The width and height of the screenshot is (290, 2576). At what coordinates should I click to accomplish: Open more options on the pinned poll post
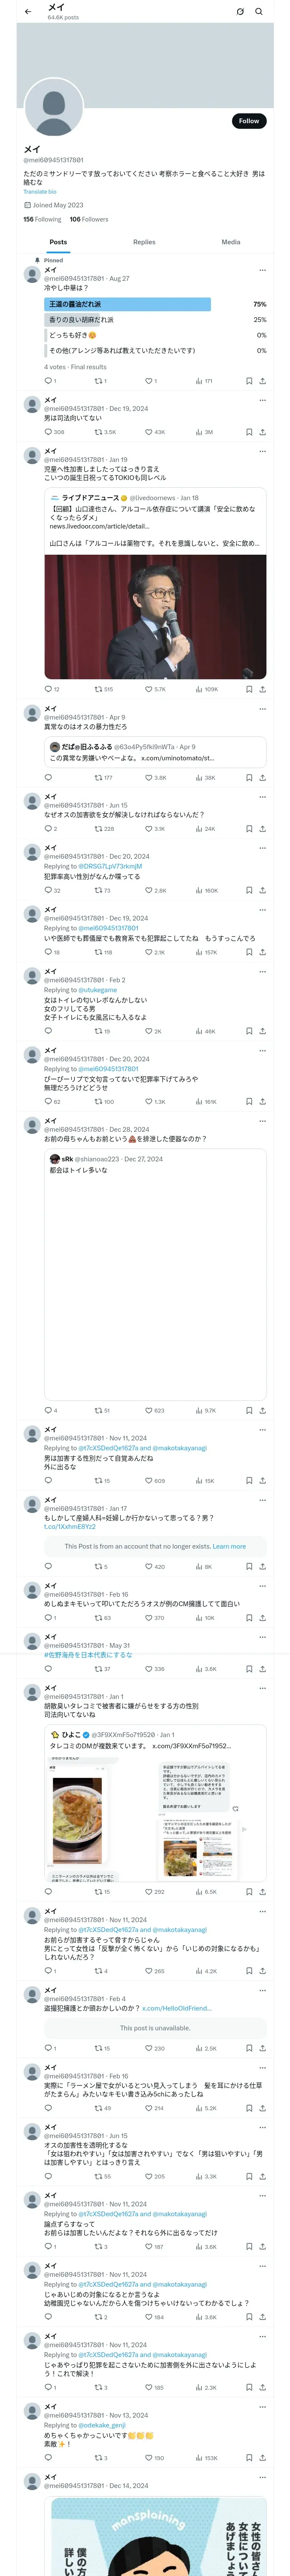(263, 270)
